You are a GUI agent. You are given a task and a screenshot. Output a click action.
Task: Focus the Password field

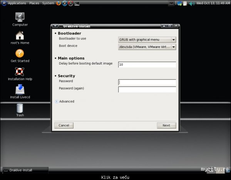click(147, 82)
